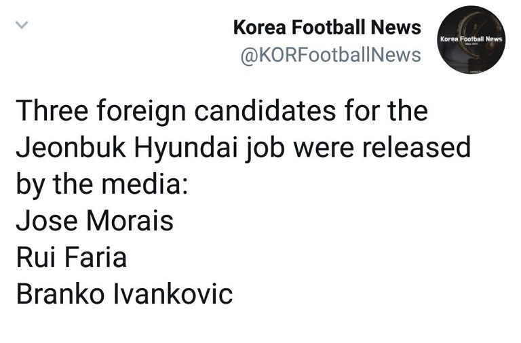Click the line "by the media:"
The height and width of the screenshot is (343, 521).
[102, 184]
